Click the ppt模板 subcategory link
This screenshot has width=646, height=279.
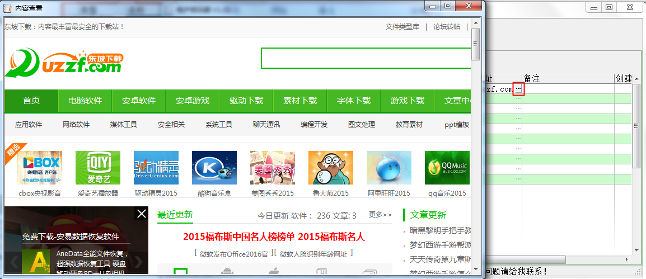pos(457,125)
